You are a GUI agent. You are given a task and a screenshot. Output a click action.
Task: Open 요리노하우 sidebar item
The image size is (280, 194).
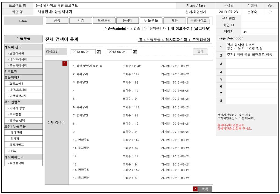click(23, 84)
